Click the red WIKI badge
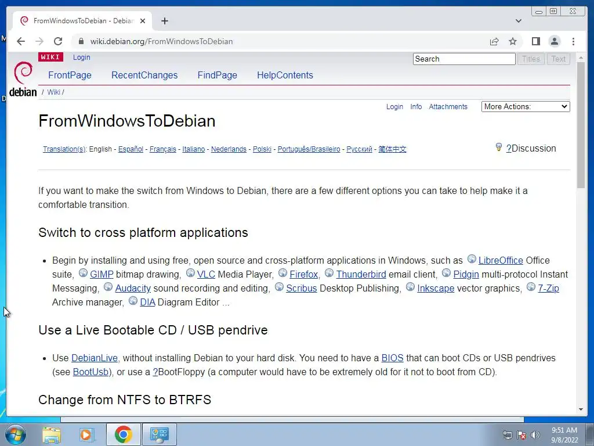 click(x=50, y=57)
